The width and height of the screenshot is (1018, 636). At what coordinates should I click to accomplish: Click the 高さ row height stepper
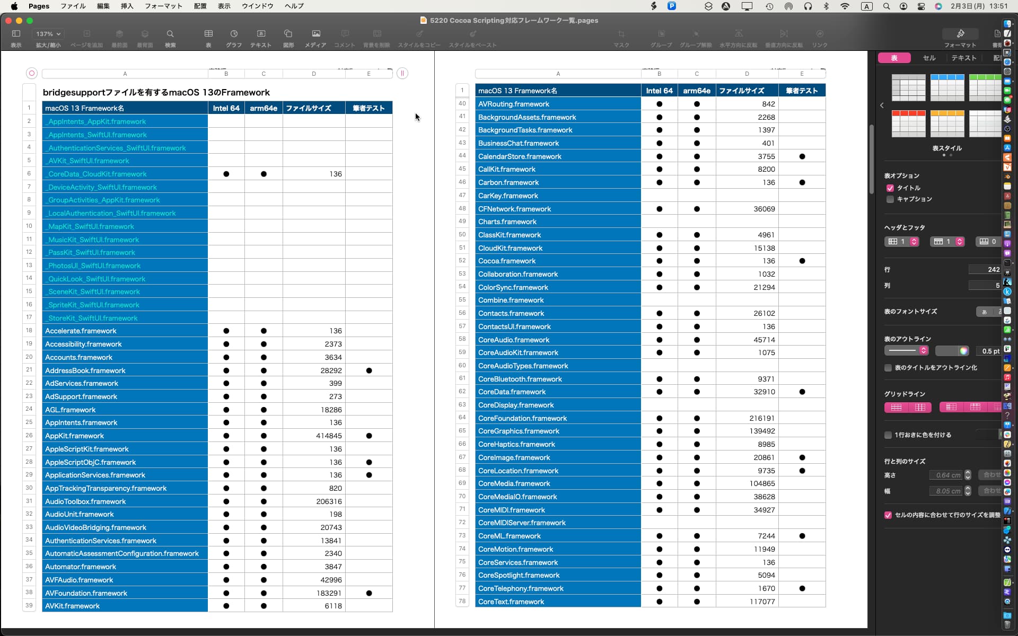click(968, 475)
